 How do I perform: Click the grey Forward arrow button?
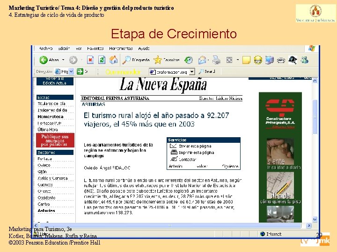(x=73, y=60)
